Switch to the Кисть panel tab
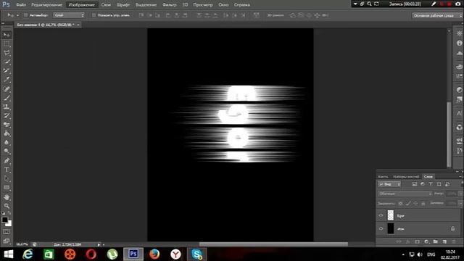Screen dimensions: 464x261 [383, 177]
